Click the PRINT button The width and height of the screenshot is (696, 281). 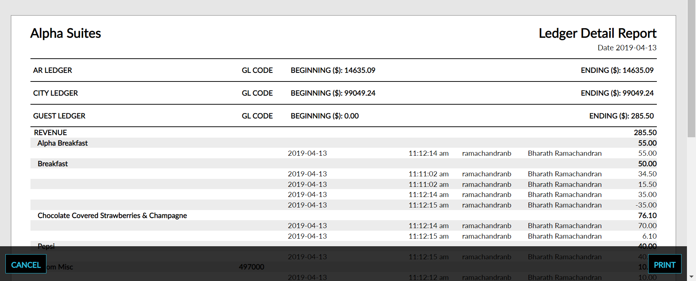point(664,264)
